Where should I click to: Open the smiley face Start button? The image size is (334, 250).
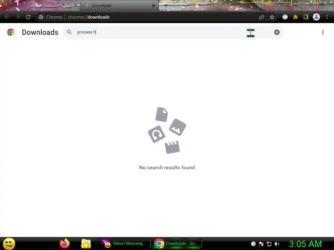pyautogui.click(x=9, y=243)
